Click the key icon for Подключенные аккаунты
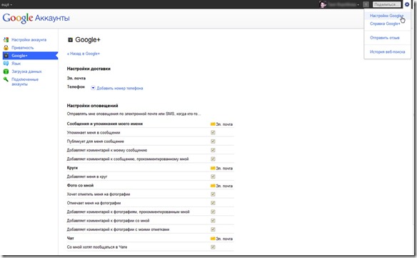Image resolution: width=417 pixels, height=258 pixels. click(x=6, y=79)
